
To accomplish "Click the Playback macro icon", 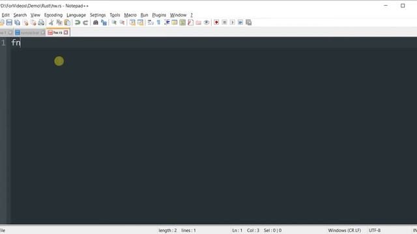I will coord(232,23).
